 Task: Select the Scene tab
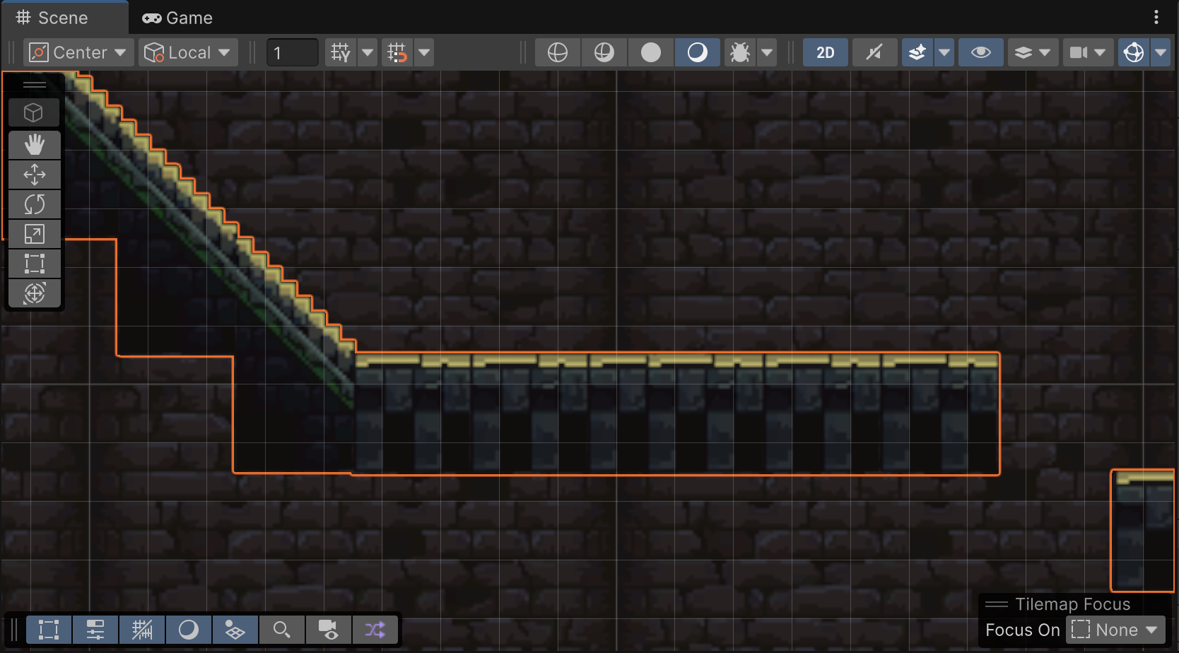(x=64, y=18)
